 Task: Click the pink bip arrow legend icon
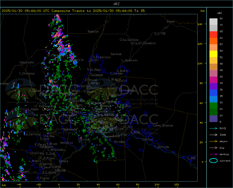(x=213, y=148)
